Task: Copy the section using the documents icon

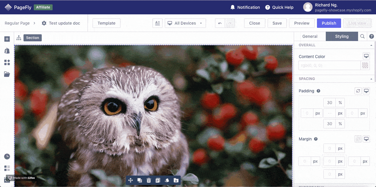Action: click(158, 180)
